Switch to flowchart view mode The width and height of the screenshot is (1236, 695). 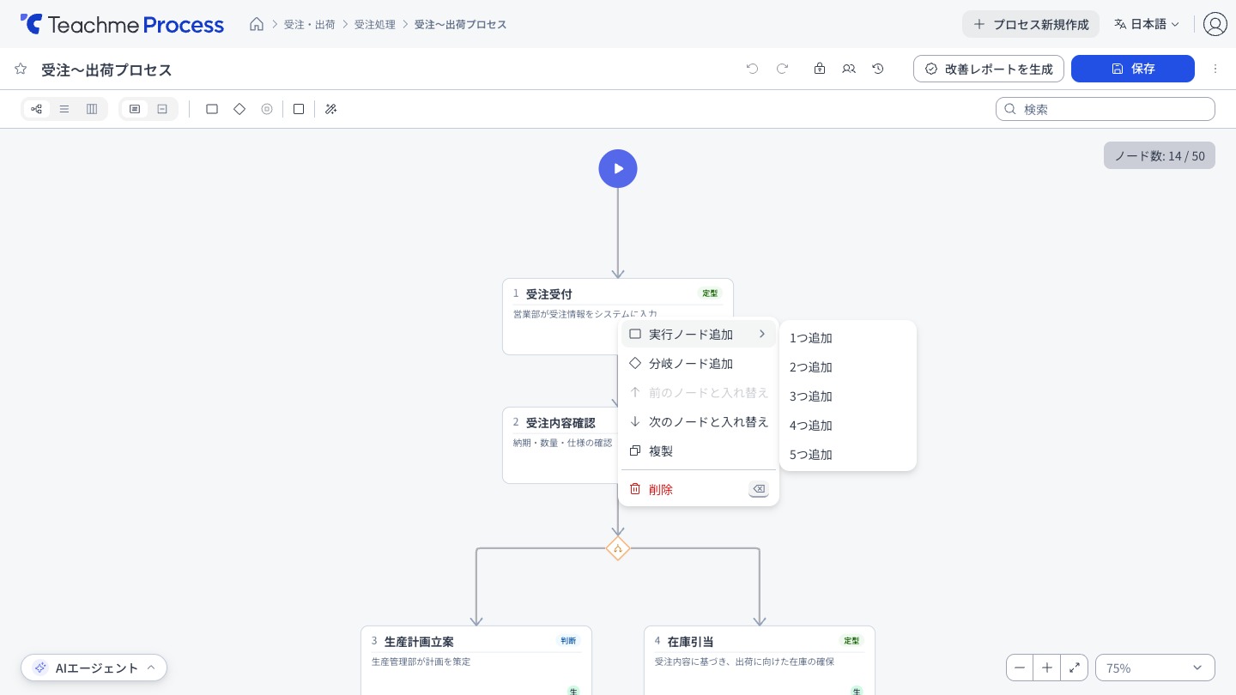pos(37,109)
